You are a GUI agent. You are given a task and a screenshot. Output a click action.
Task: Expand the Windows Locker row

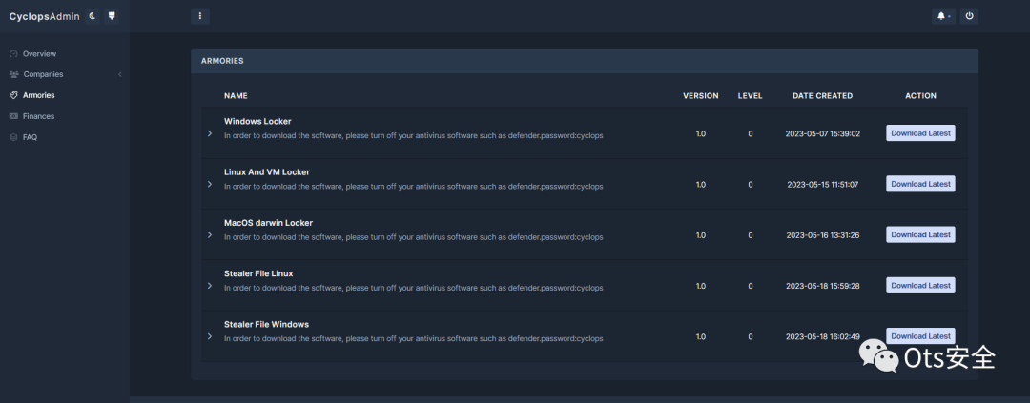[210, 133]
